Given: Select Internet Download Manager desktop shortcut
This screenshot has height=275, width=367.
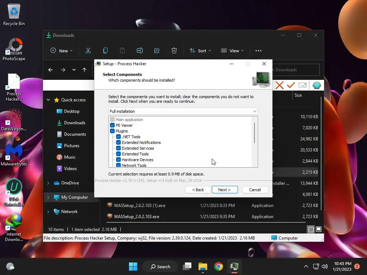Looking at the screenshot, I should tap(14, 228).
